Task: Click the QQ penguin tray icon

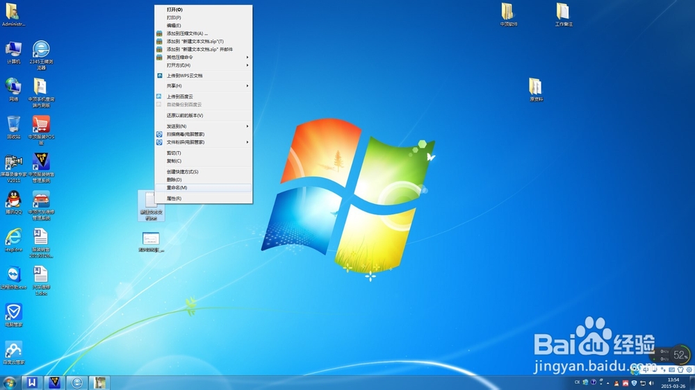Action: tap(616, 383)
